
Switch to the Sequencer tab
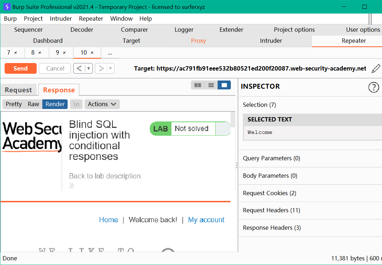coord(28,30)
